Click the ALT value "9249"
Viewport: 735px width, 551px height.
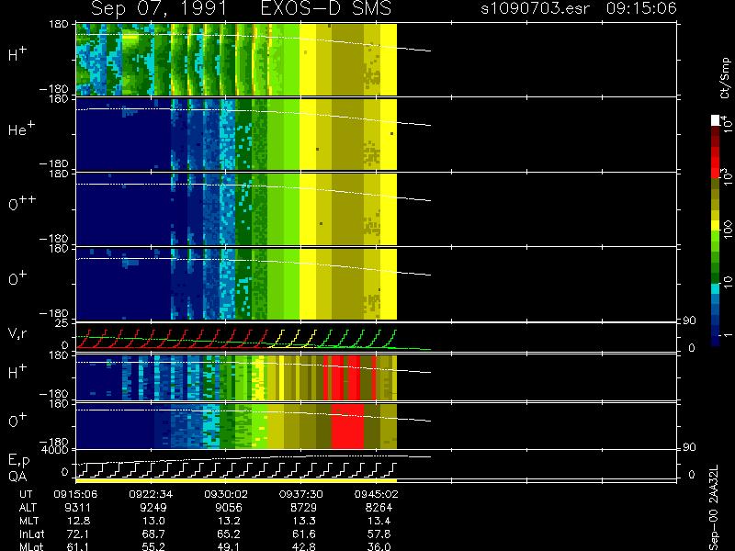coord(153,508)
